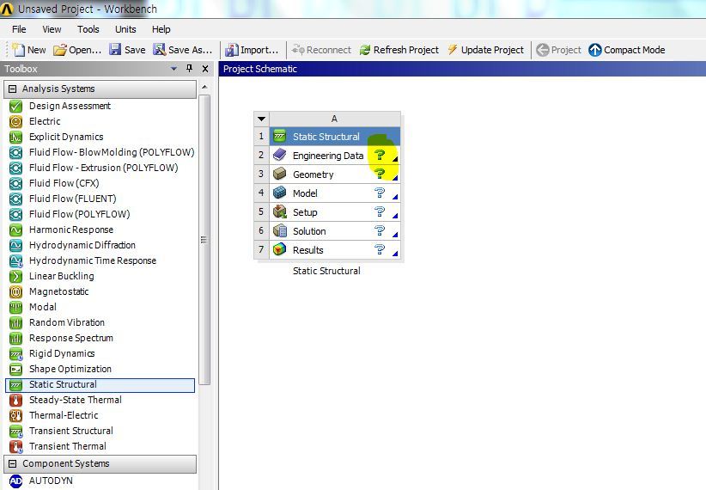Select Fluid Flow-BlowMolding (POLYFLOW)
The width and height of the screenshot is (706, 490).
(x=112, y=152)
